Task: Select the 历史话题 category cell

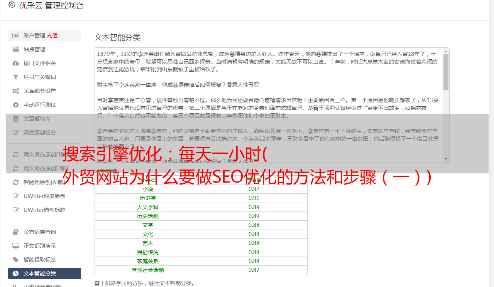Action: 148,216
